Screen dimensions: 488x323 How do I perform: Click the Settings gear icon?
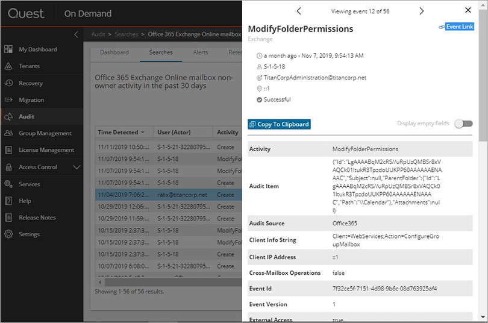pos(8,234)
